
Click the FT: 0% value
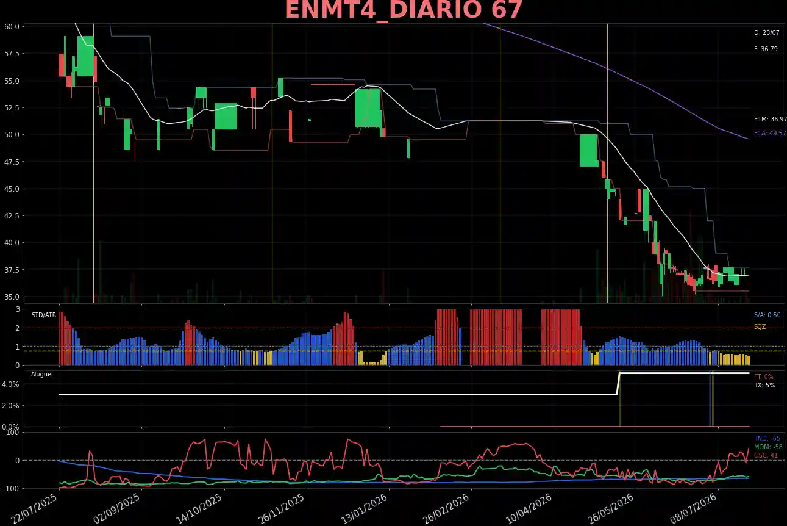[764, 377]
